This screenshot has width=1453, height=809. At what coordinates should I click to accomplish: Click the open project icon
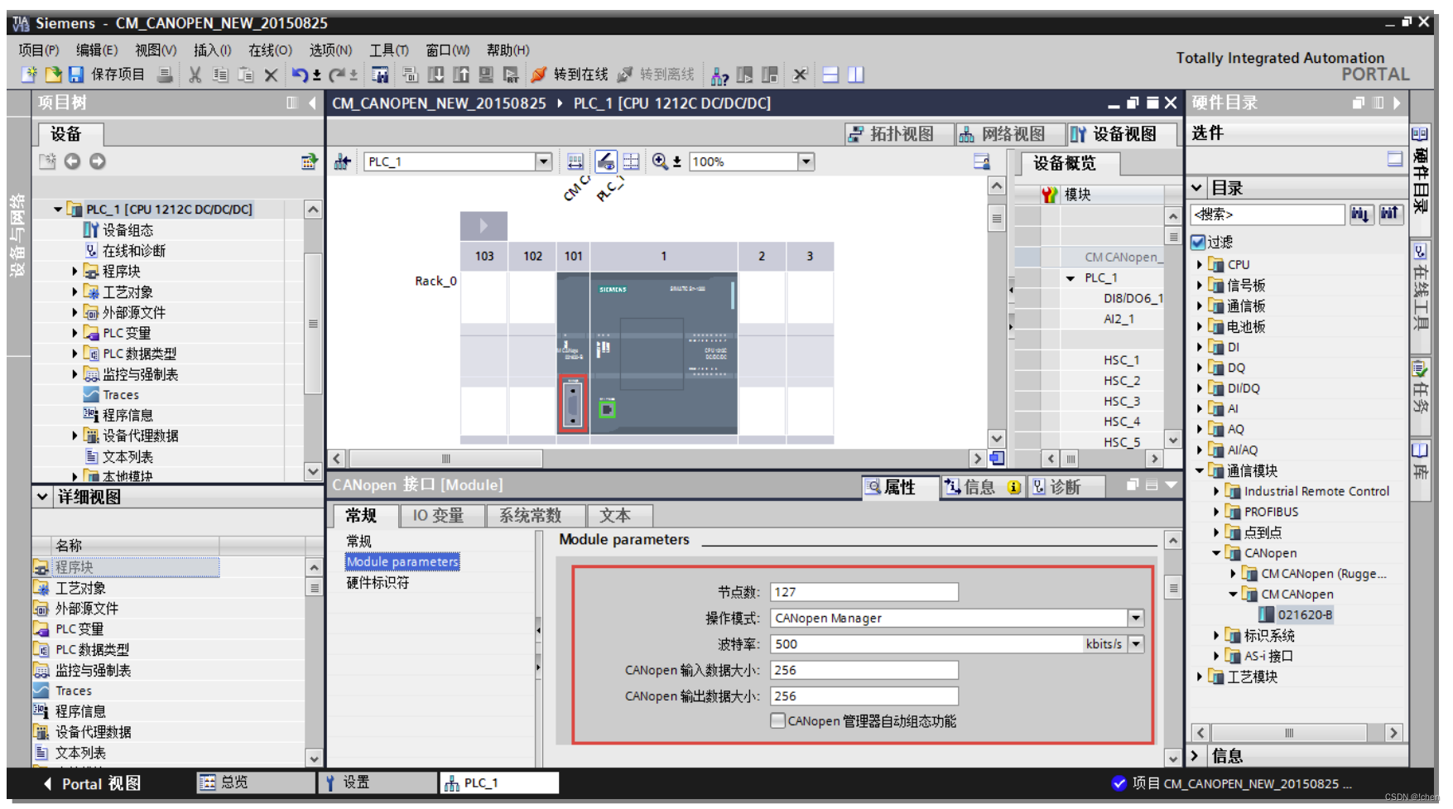53,75
